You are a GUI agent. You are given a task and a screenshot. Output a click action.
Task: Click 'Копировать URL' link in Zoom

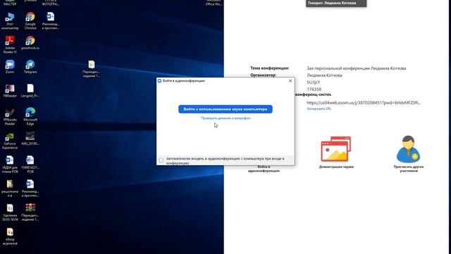tap(319, 109)
